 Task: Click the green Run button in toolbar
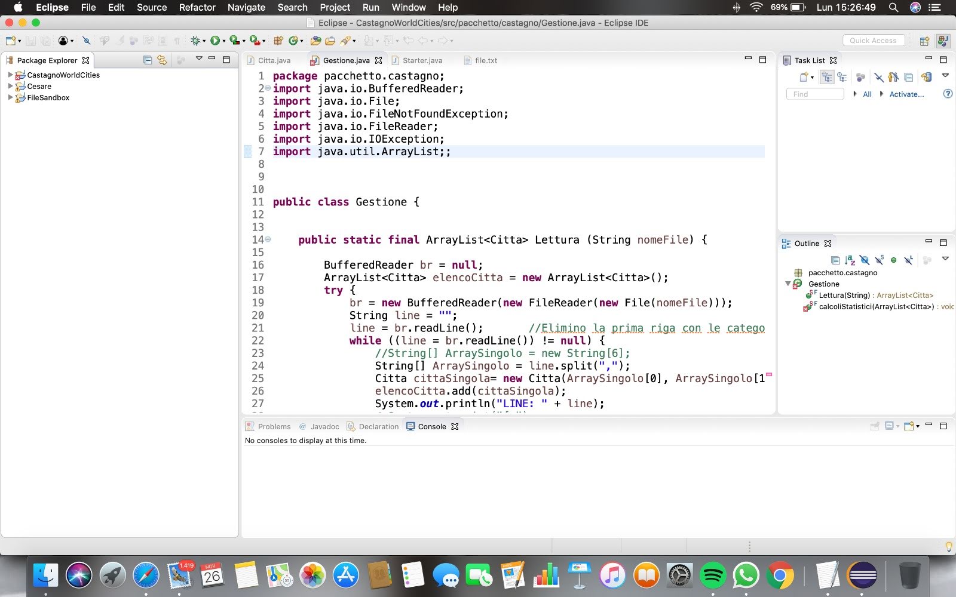pyautogui.click(x=215, y=41)
